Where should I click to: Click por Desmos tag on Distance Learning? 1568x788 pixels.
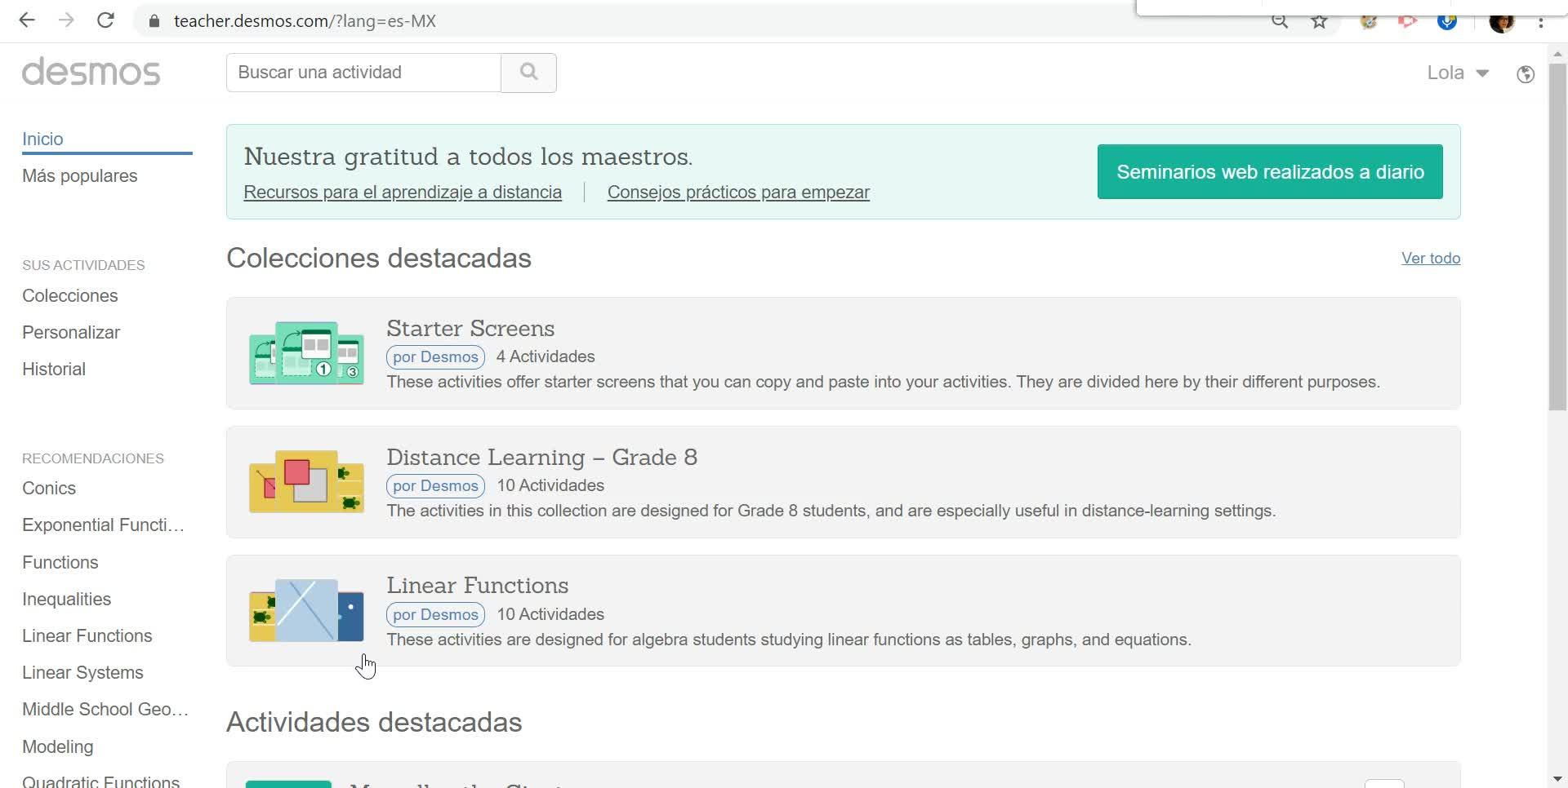[x=435, y=486]
